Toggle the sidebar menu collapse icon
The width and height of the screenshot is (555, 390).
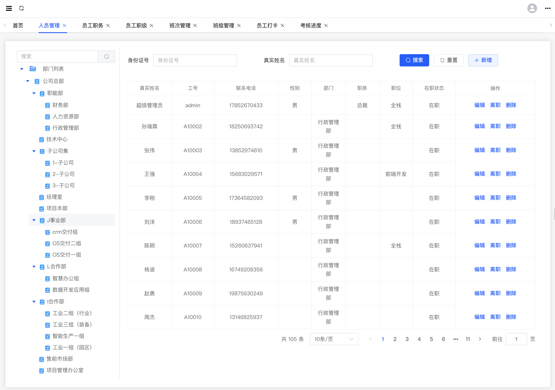pyautogui.click(x=9, y=8)
